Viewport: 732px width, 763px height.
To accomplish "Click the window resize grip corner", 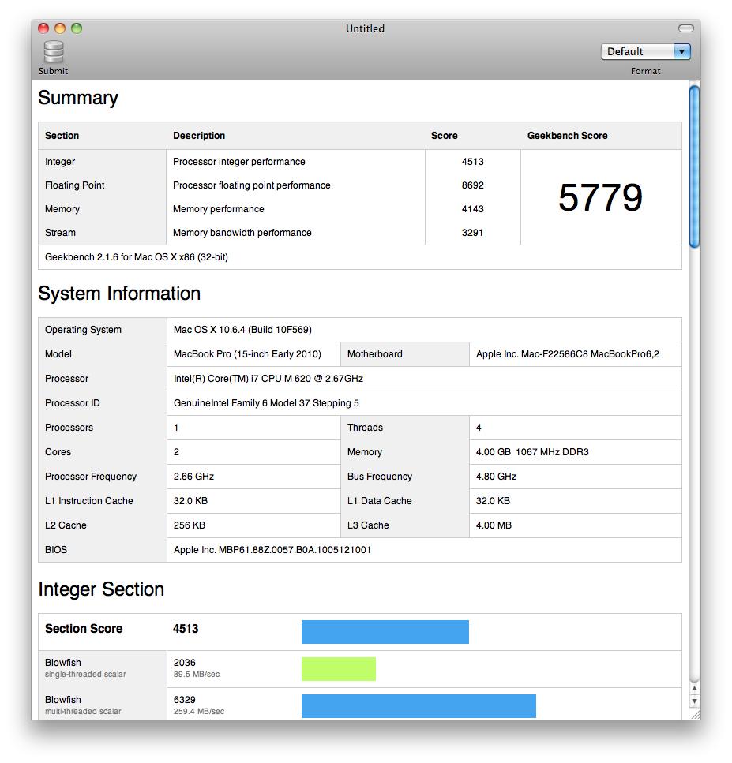I will (x=695, y=714).
